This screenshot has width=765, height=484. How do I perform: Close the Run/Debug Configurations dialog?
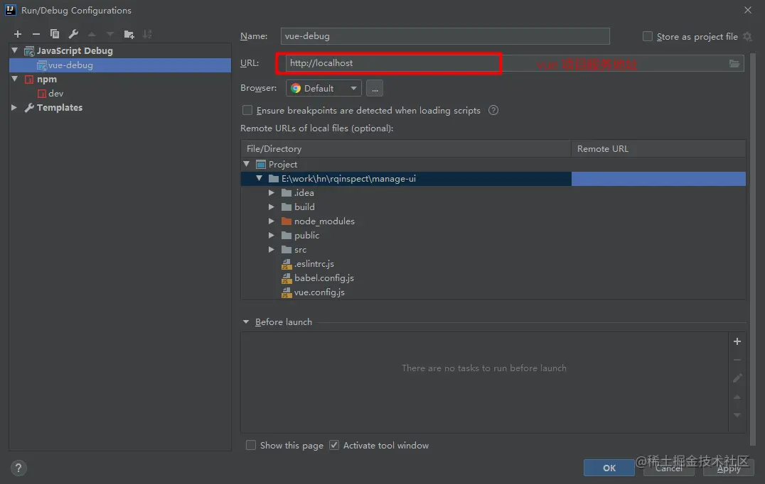point(748,10)
